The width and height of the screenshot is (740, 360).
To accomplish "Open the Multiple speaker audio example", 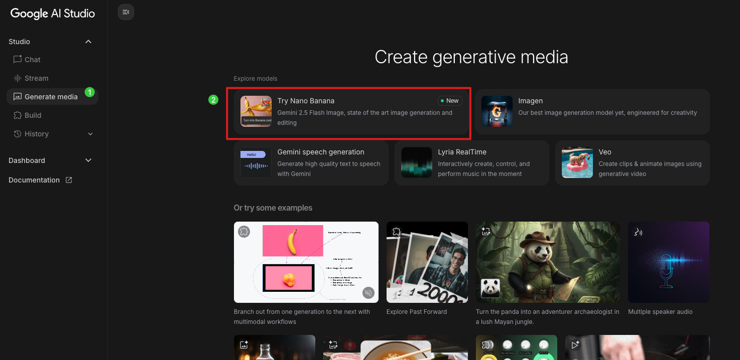I will click(x=669, y=262).
